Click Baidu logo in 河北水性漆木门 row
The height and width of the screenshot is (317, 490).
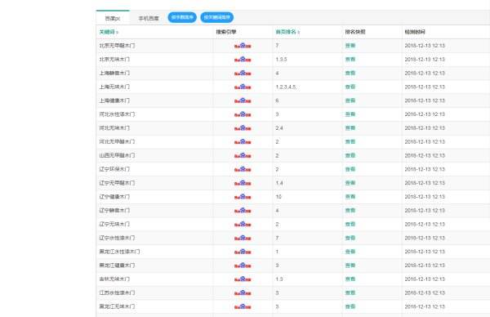pyautogui.click(x=243, y=114)
